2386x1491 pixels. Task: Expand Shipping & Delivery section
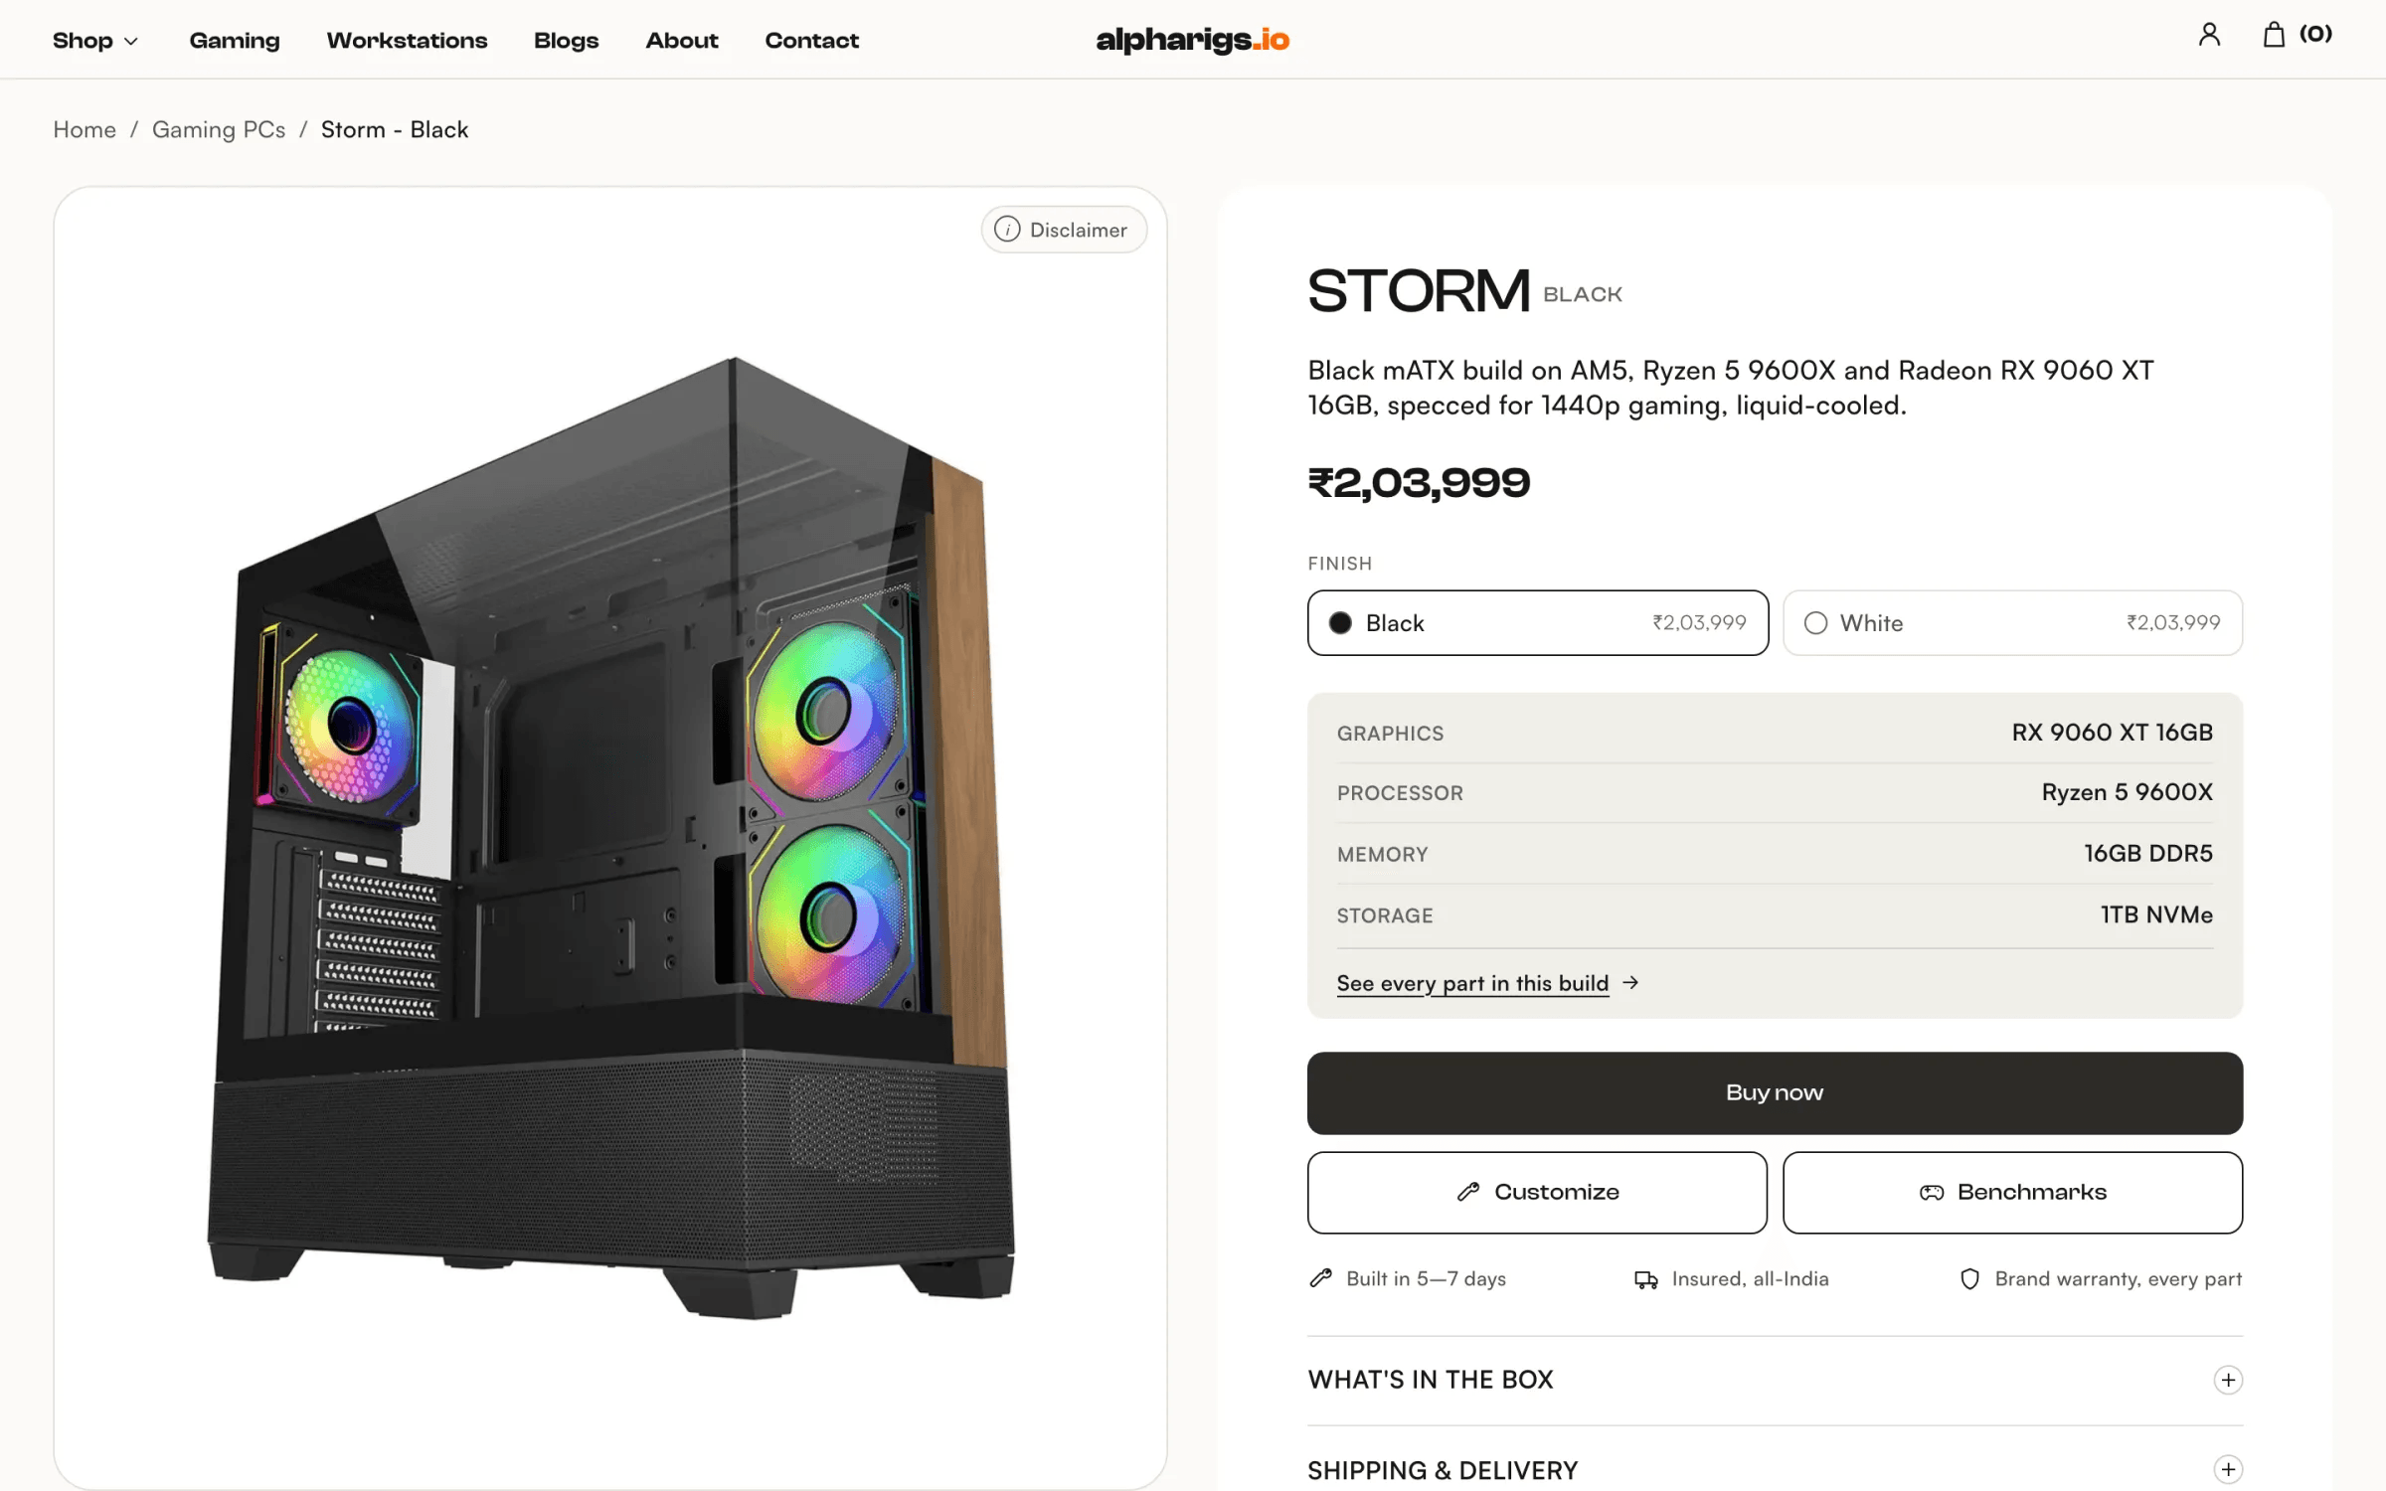(x=1775, y=1469)
